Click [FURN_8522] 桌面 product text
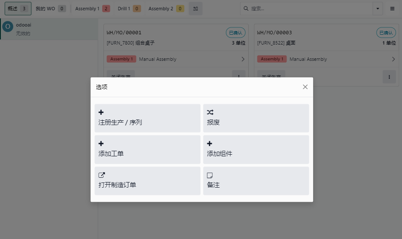Viewport: 402px width, 239px height. point(277,43)
